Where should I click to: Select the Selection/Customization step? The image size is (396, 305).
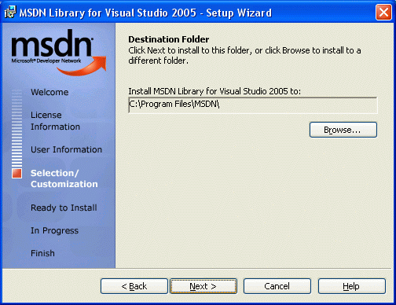[x=64, y=178]
